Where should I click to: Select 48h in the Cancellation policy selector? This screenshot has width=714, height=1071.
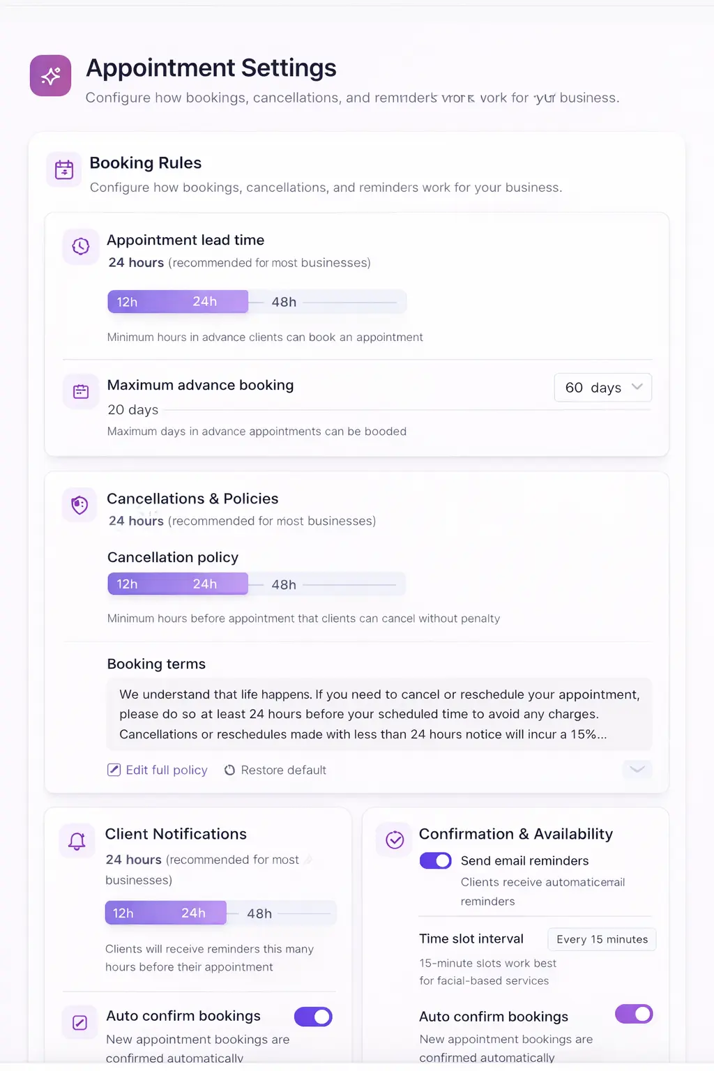[x=284, y=584]
